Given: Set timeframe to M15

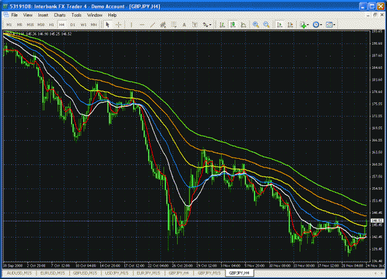Looking at the screenshot, I should [30, 25].
